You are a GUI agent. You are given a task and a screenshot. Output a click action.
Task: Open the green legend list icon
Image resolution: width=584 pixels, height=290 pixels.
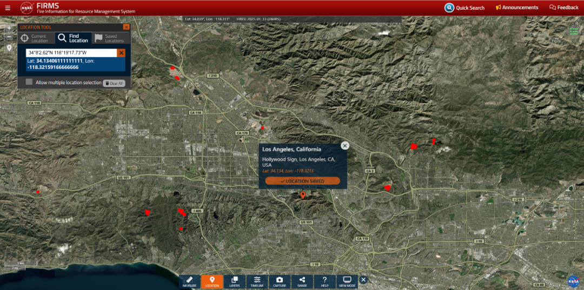pos(574,31)
